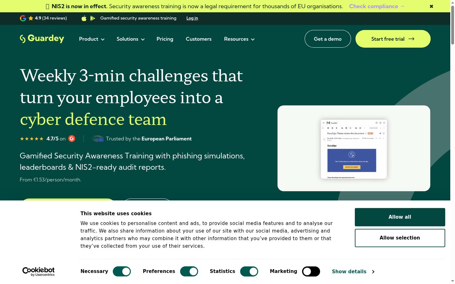Click the Trusted by the European Parliament text

[x=149, y=139]
